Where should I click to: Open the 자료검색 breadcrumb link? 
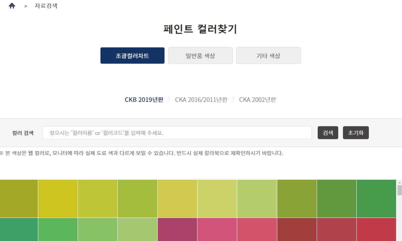click(x=46, y=6)
